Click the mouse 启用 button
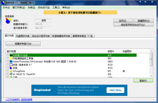158x103 pixels. [x=44, y=20]
